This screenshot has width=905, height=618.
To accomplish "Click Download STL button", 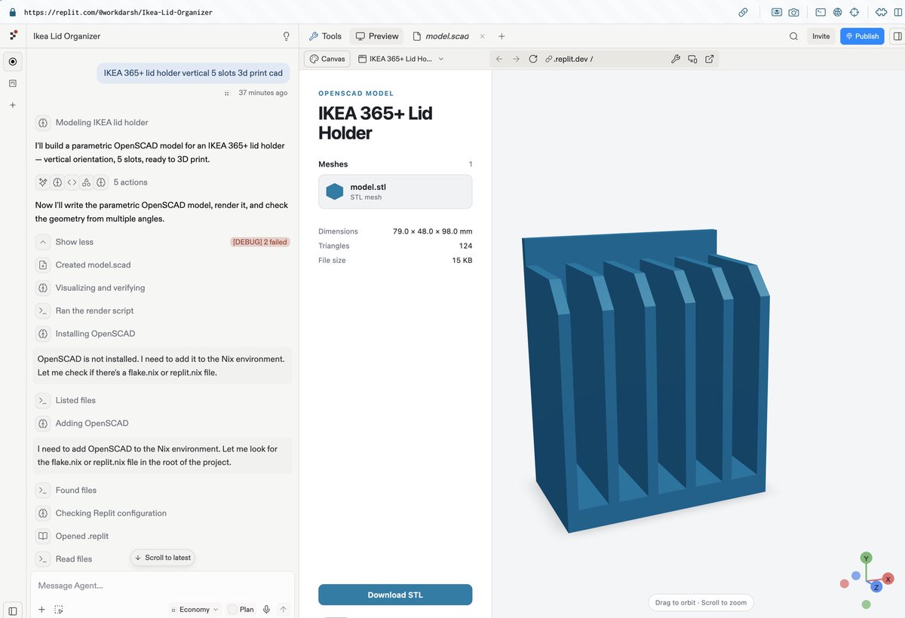I will [x=395, y=595].
